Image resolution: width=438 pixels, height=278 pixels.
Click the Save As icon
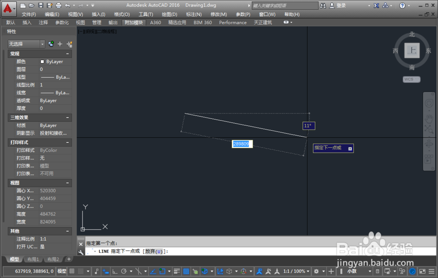coord(50,5)
